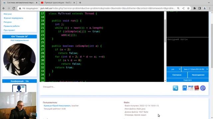Screen dimensions: 213x119
Task: Close the Система автоматичної tab
Action: click(37, 3)
